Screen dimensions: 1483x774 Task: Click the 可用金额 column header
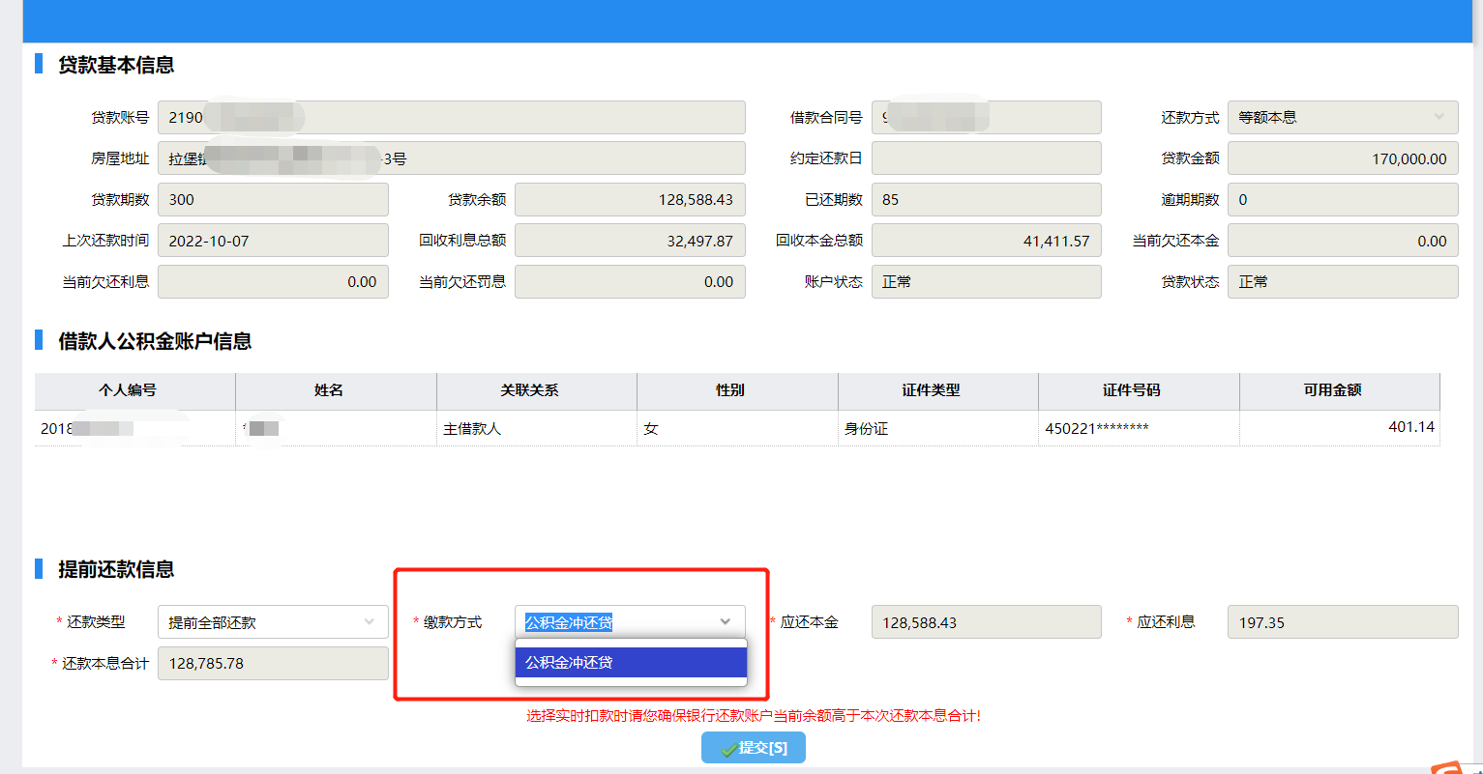coord(1339,390)
